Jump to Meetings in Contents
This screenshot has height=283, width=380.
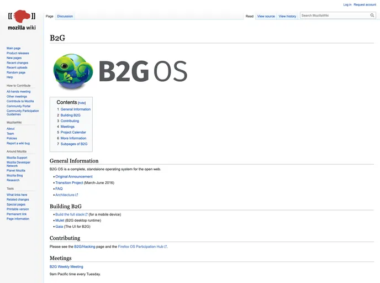click(67, 127)
